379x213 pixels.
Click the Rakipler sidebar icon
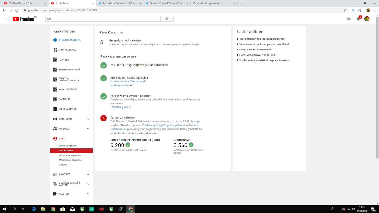tap(55, 60)
